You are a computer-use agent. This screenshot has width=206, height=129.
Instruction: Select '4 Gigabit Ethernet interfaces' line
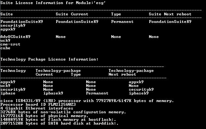click(x=37, y=108)
